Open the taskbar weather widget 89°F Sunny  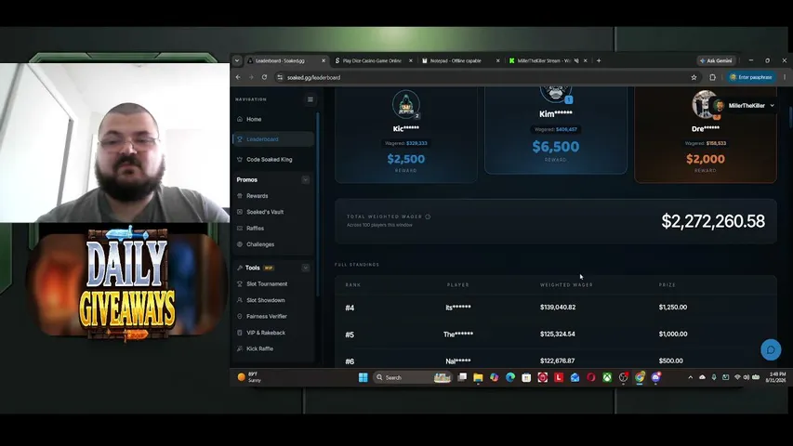click(250, 377)
